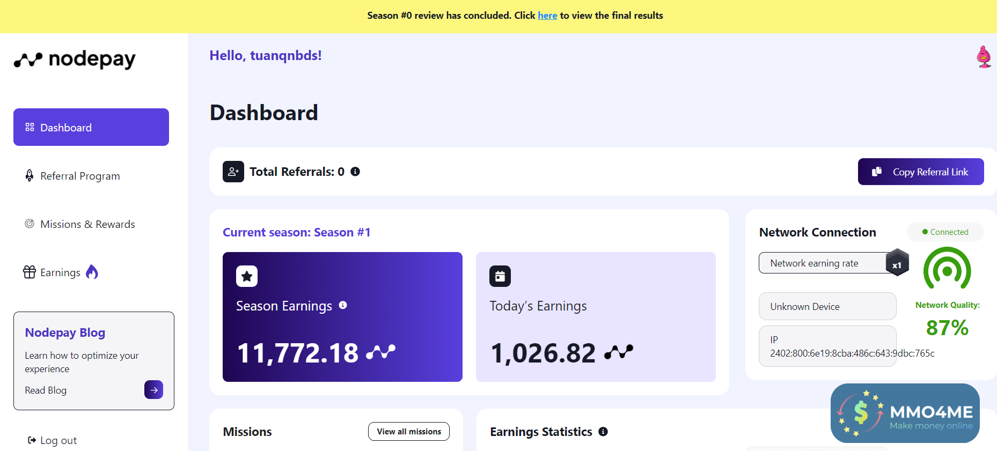997x451 pixels.
Task: Navigate to the Earnings page
Action: 60,272
